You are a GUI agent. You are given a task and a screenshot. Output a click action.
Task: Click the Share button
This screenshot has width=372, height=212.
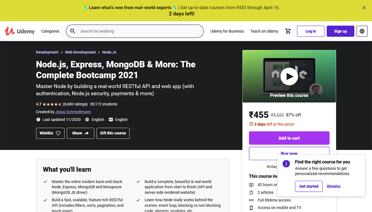tap(80, 133)
